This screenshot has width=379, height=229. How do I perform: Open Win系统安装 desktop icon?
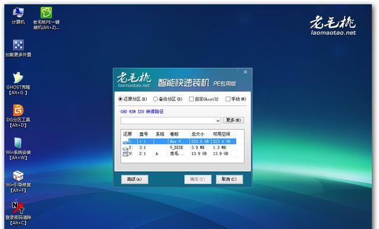18,149
